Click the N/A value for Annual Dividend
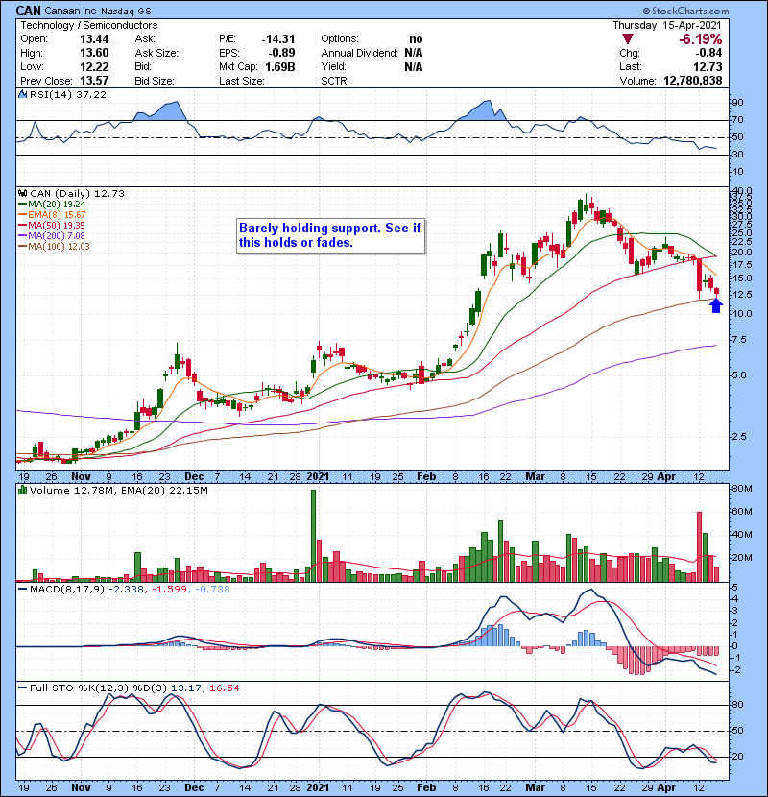Viewport: 768px width, 797px height. [x=414, y=53]
